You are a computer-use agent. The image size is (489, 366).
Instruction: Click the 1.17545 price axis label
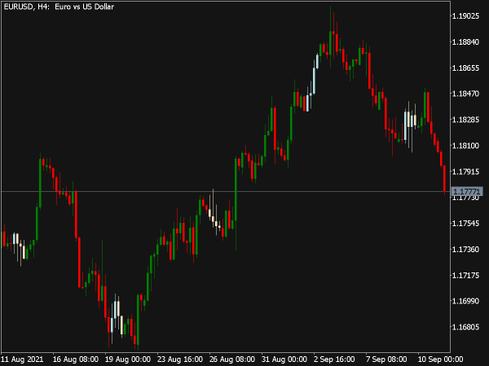(x=465, y=224)
